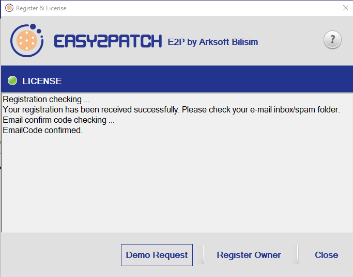
Task: Choose the Register Owner button
Action: pyautogui.click(x=249, y=255)
